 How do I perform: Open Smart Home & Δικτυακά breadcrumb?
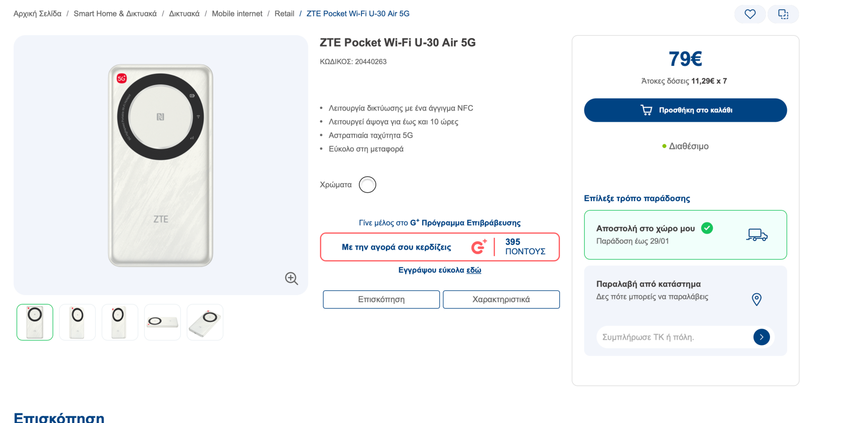point(115,14)
